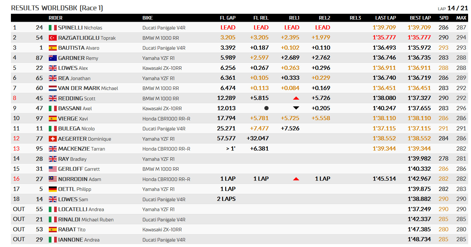Click BMW M 1000 RR in Redding's row
This screenshot has width=471, height=247.
click(161, 98)
